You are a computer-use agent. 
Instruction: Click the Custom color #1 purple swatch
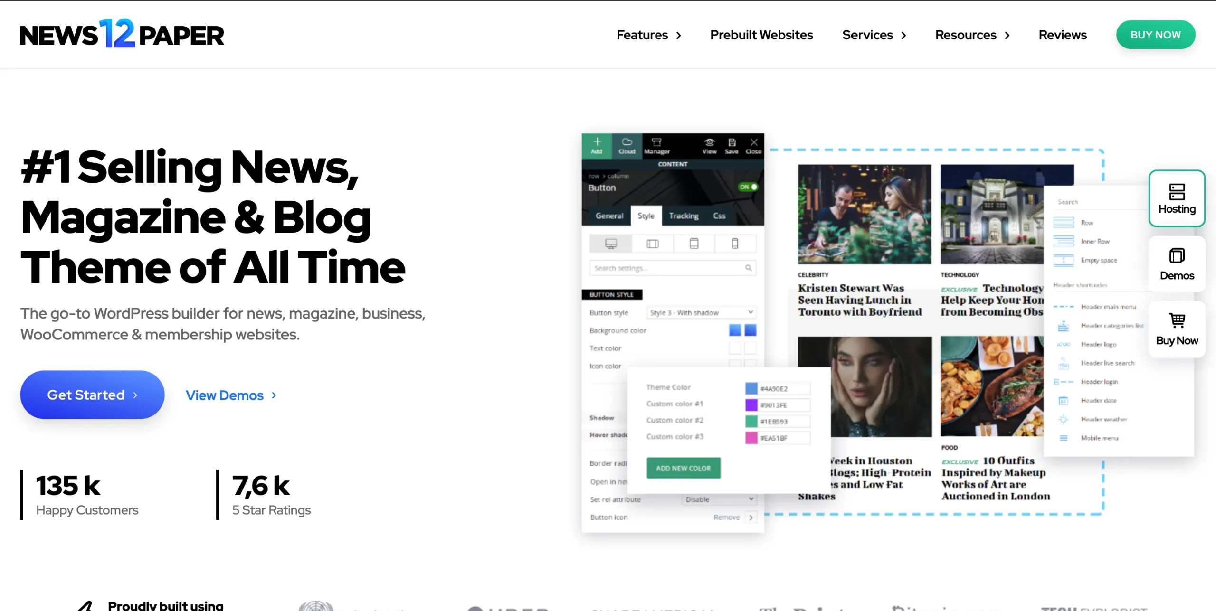click(751, 405)
